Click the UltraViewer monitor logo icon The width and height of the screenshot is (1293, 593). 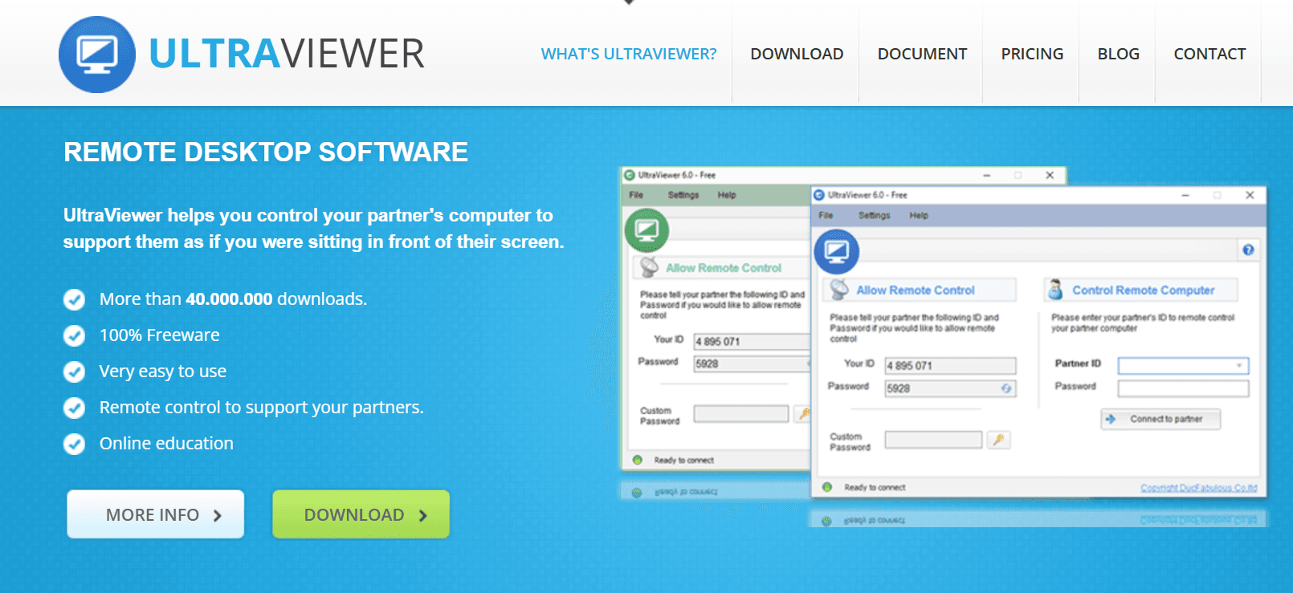pyautogui.click(x=97, y=55)
